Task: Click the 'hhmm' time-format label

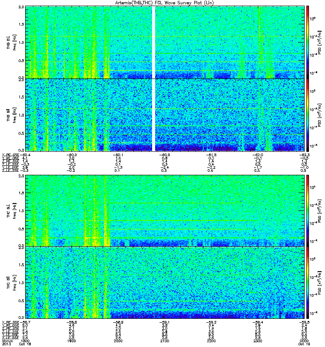Action: click(x=7, y=341)
